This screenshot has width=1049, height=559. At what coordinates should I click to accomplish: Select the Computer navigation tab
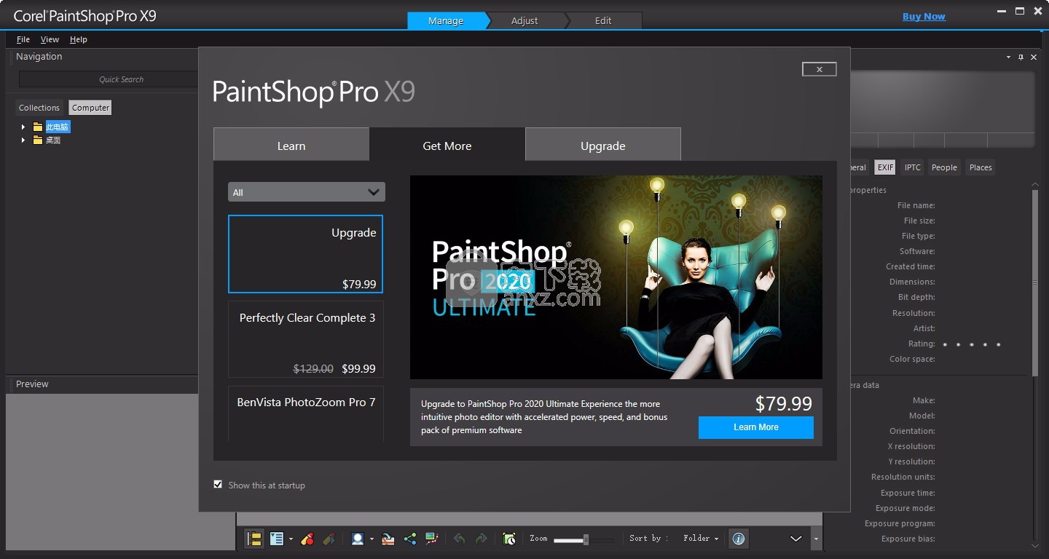[x=90, y=108]
